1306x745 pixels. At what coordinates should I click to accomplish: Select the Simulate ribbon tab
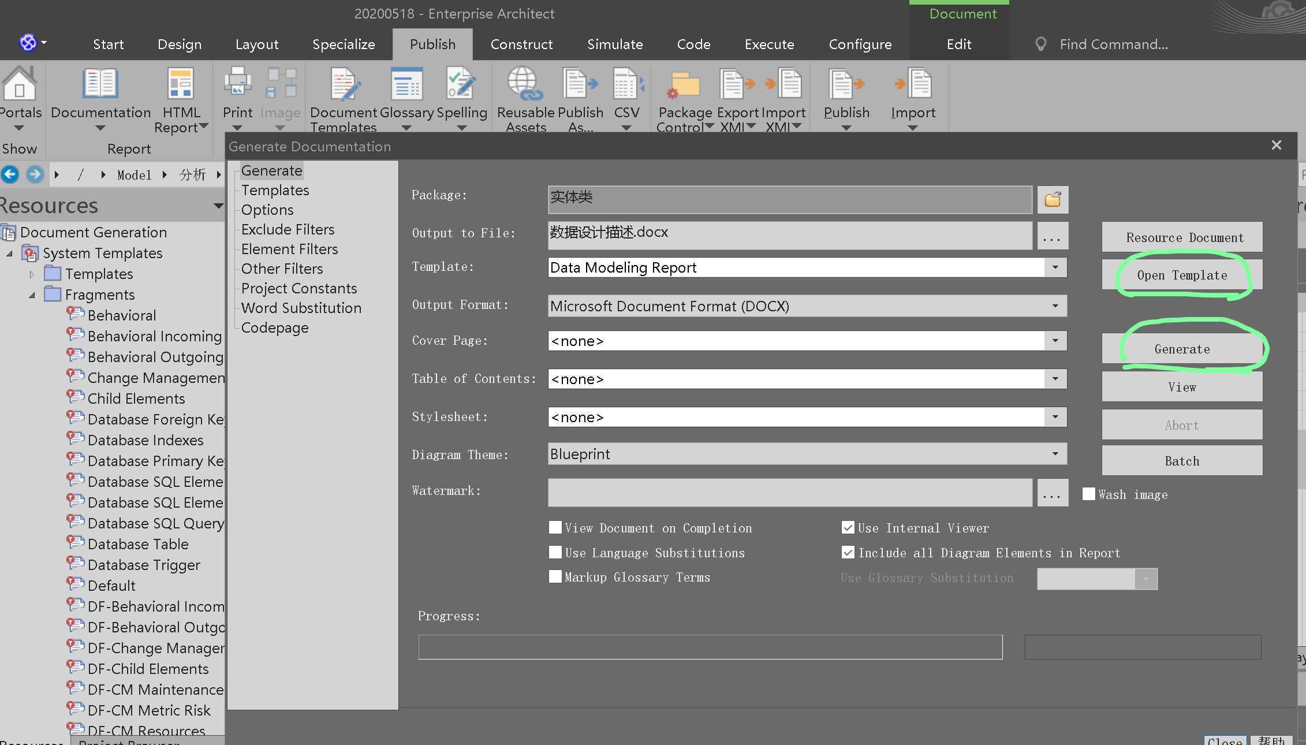[x=614, y=44]
